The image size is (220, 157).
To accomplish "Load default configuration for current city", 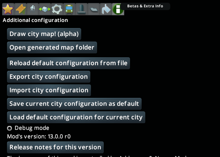I will (x=76, y=117).
